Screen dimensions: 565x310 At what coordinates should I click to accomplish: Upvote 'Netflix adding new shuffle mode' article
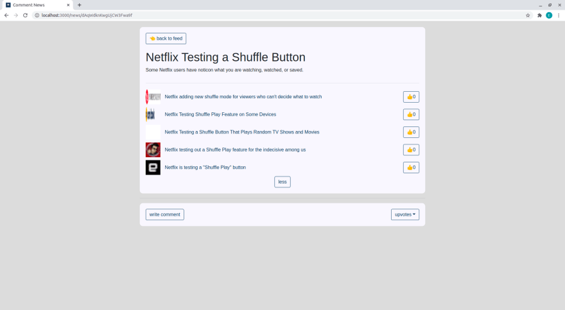(411, 97)
